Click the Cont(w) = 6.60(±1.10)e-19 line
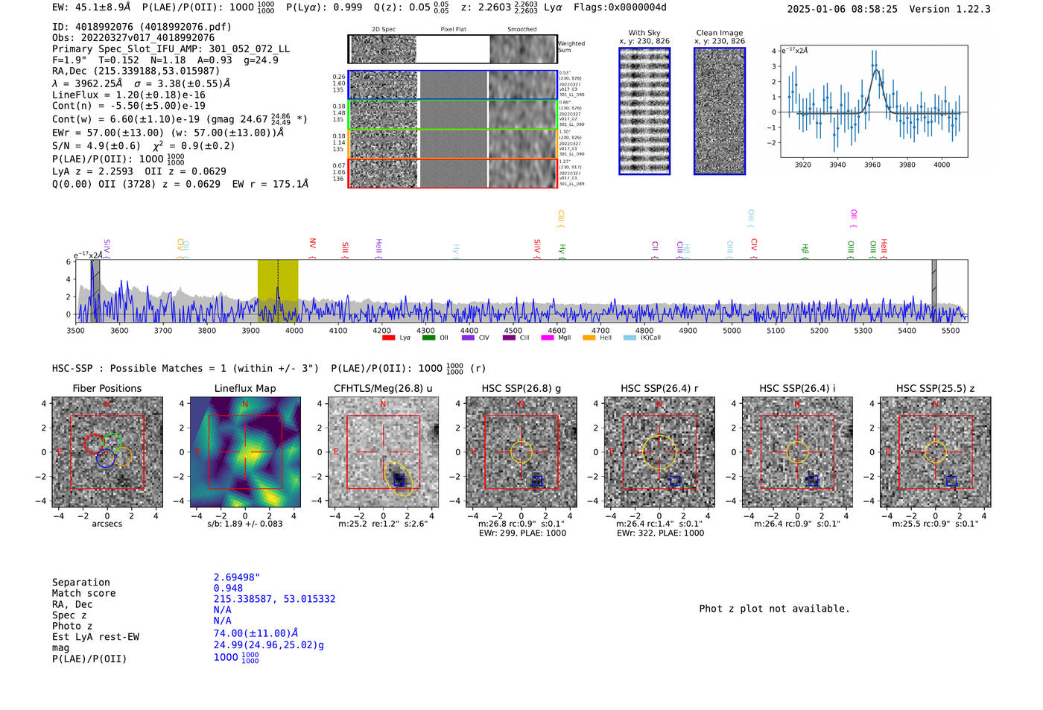 pyautogui.click(x=180, y=119)
